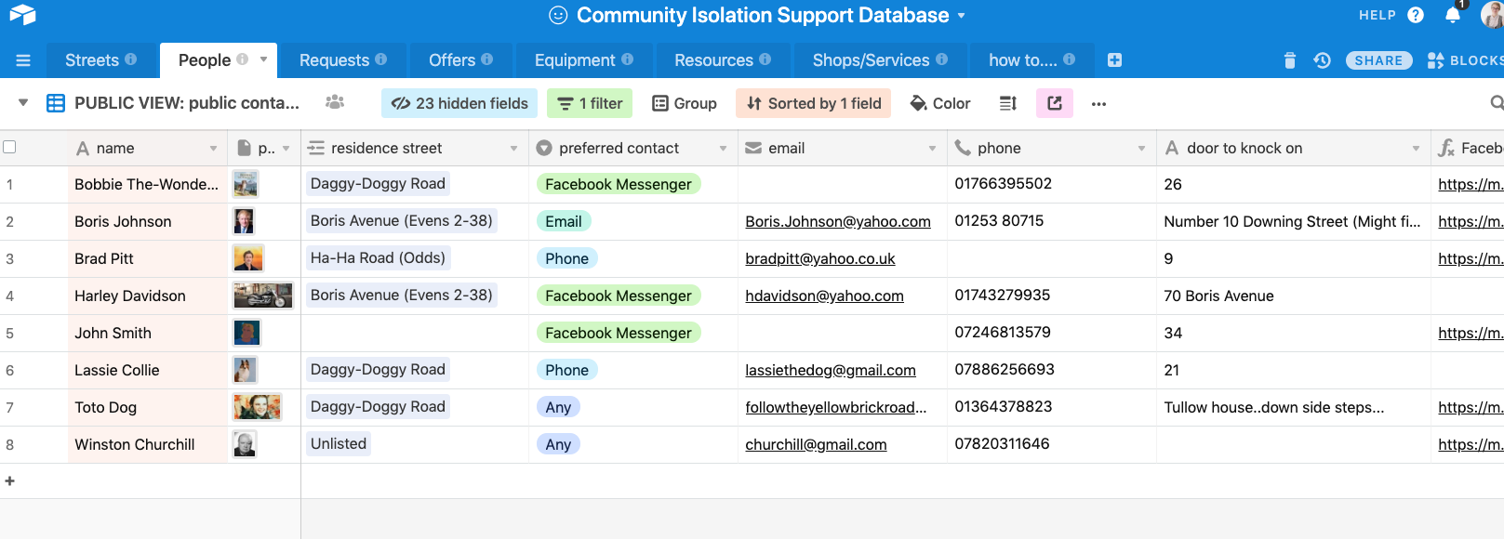Click the share view pink icon
This screenshot has width=1504, height=539.
[1054, 103]
